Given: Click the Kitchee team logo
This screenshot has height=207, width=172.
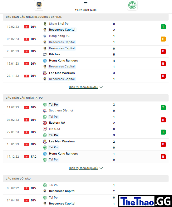Looking at the screenshot, I should click(x=45, y=54).
